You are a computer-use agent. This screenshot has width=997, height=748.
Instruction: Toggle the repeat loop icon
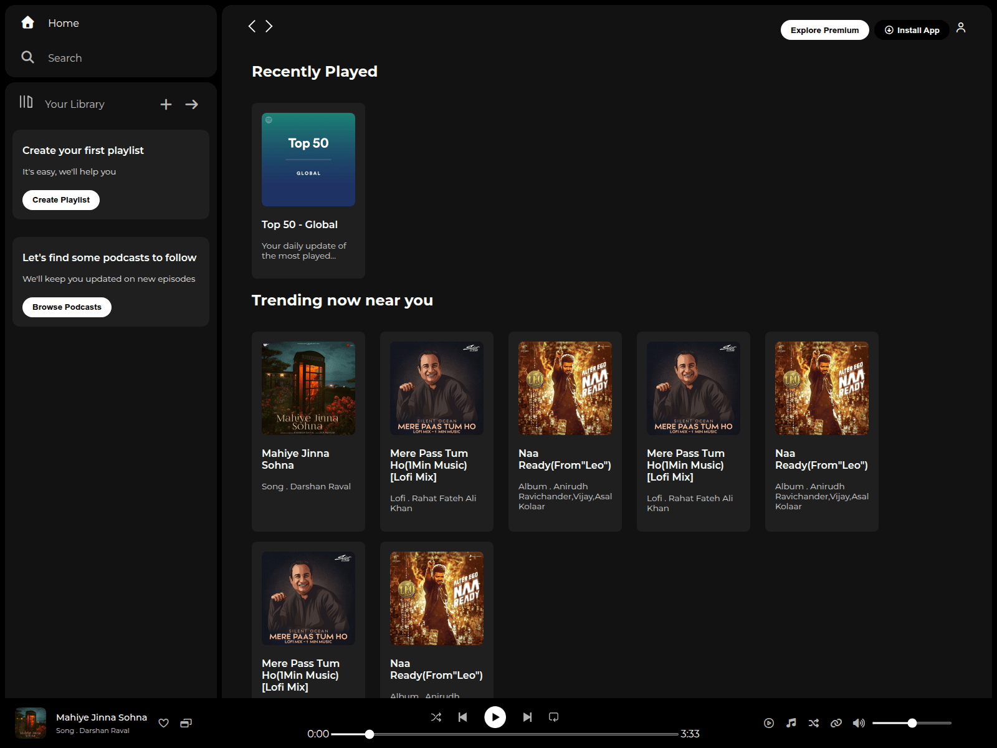tap(553, 717)
